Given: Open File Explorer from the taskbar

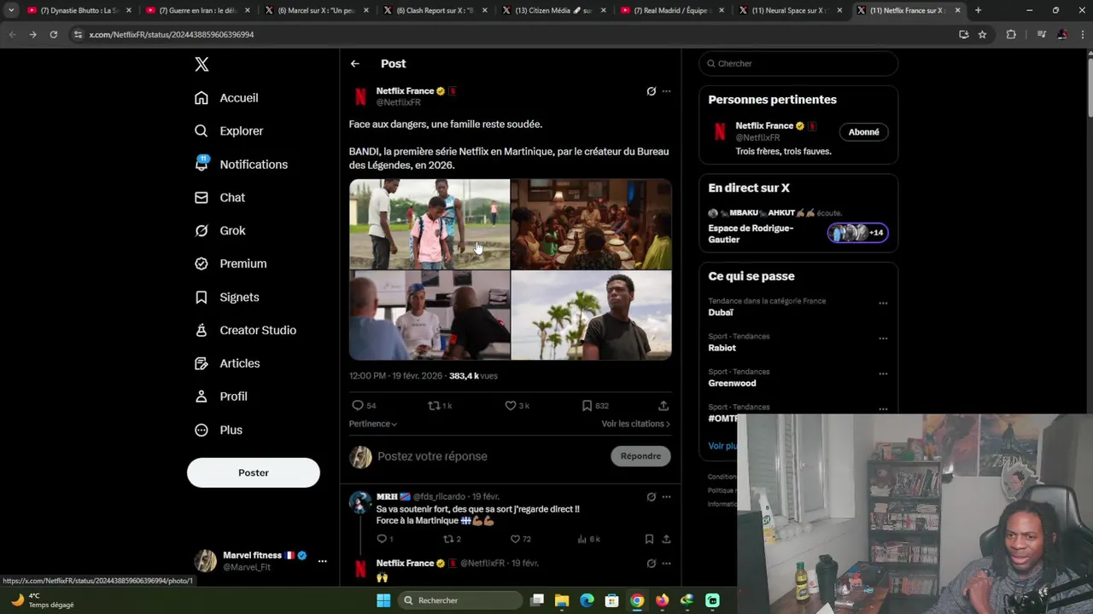Looking at the screenshot, I should coord(562,600).
